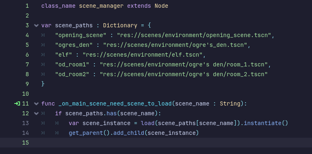Click the room_2.tscn path string
The height and width of the screenshot is (154, 312).
(x=184, y=74)
